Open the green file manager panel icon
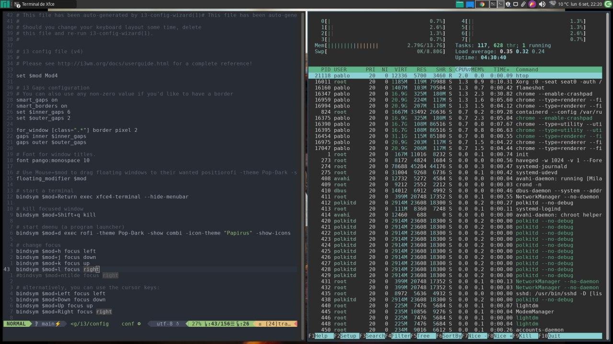 (460, 4)
